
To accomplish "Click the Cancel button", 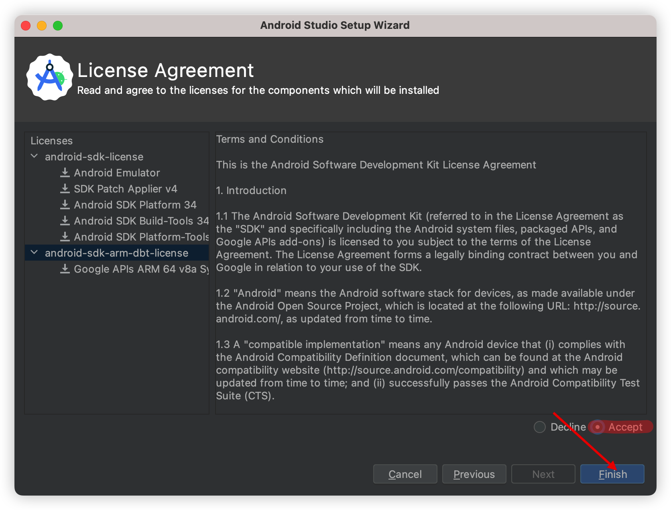I will 405,474.
